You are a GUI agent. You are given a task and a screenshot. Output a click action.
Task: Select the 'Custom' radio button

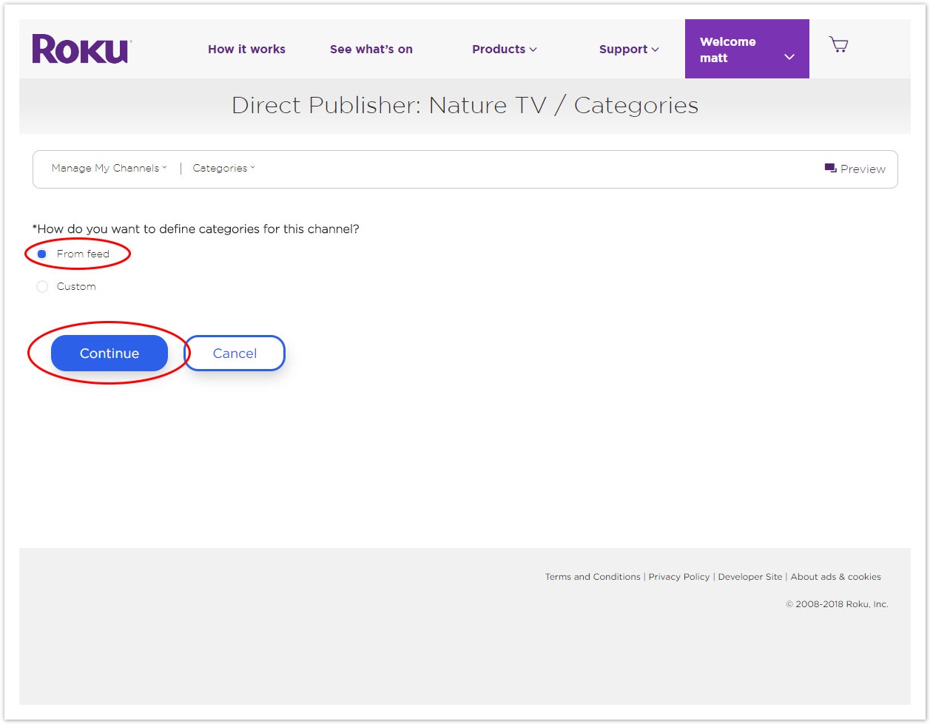pyautogui.click(x=42, y=287)
